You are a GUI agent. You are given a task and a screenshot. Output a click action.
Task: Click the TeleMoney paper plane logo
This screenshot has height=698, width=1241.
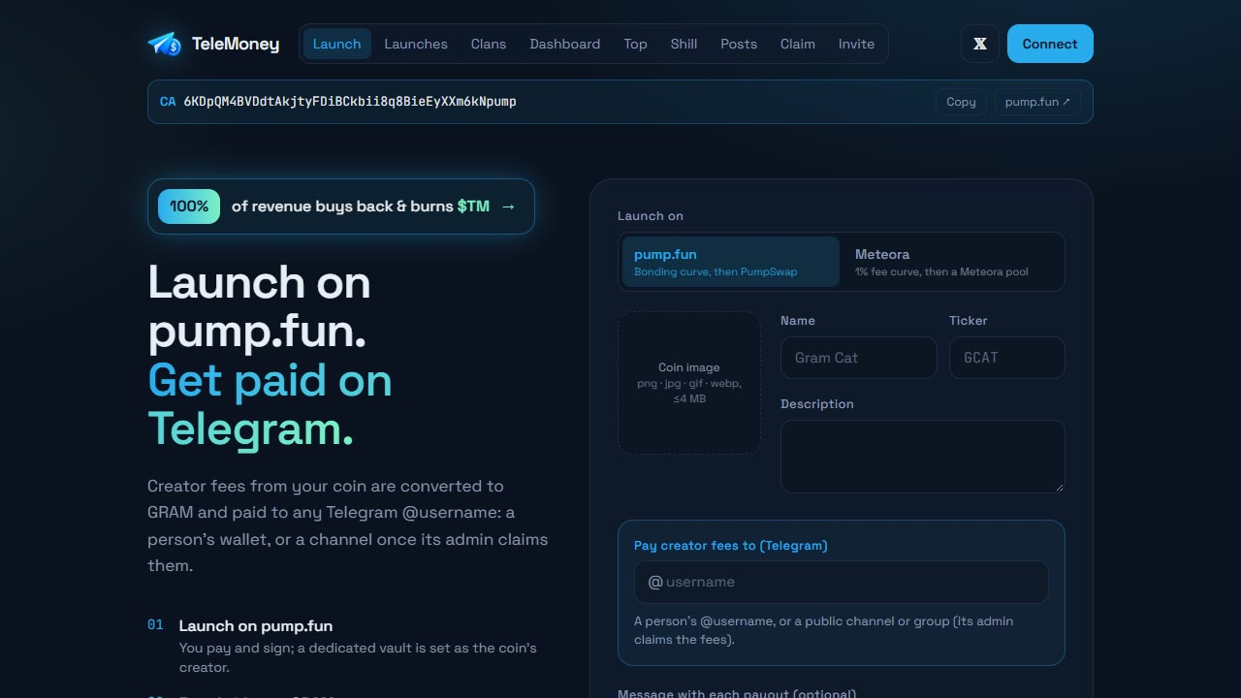click(x=165, y=44)
